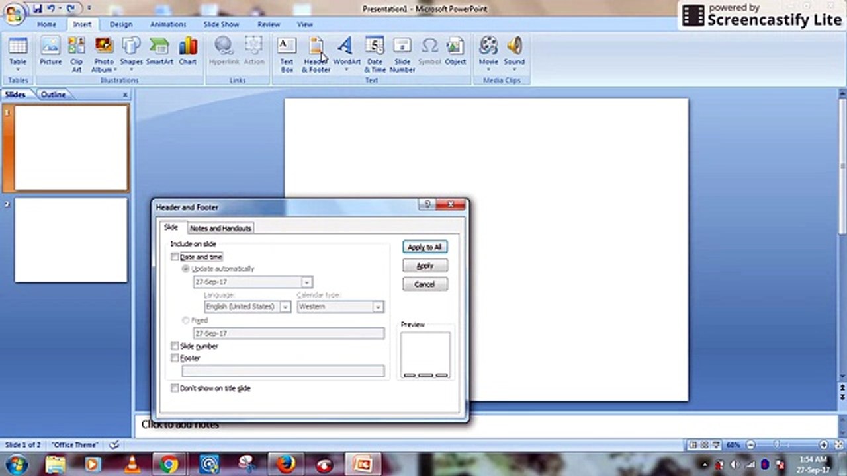This screenshot has width=847, height=476.
Task: Adjust the zoom slider handle
Action: pyautogui.click(x=777, y=445)
